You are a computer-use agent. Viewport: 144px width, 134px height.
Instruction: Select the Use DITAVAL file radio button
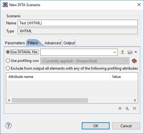(x=8, y=52)
